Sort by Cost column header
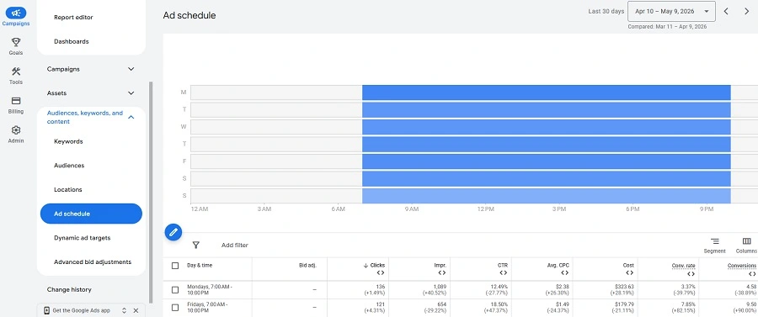Image resolution: width=758 pixels, height=317 pixels. pos(629,266)
